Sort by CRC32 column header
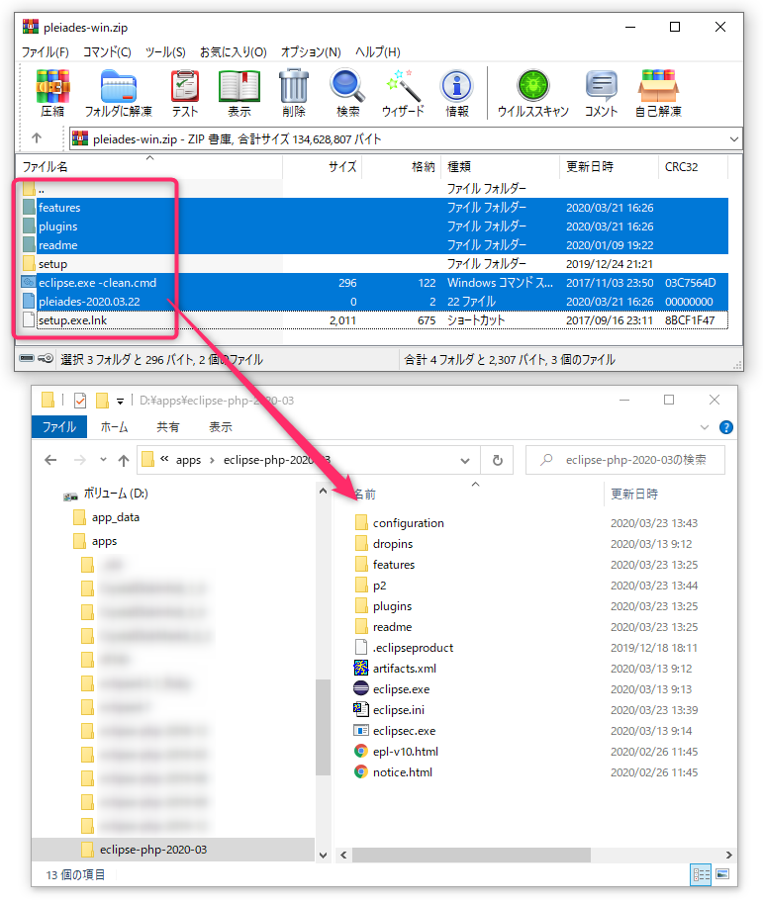 click(x=694, y=166)
